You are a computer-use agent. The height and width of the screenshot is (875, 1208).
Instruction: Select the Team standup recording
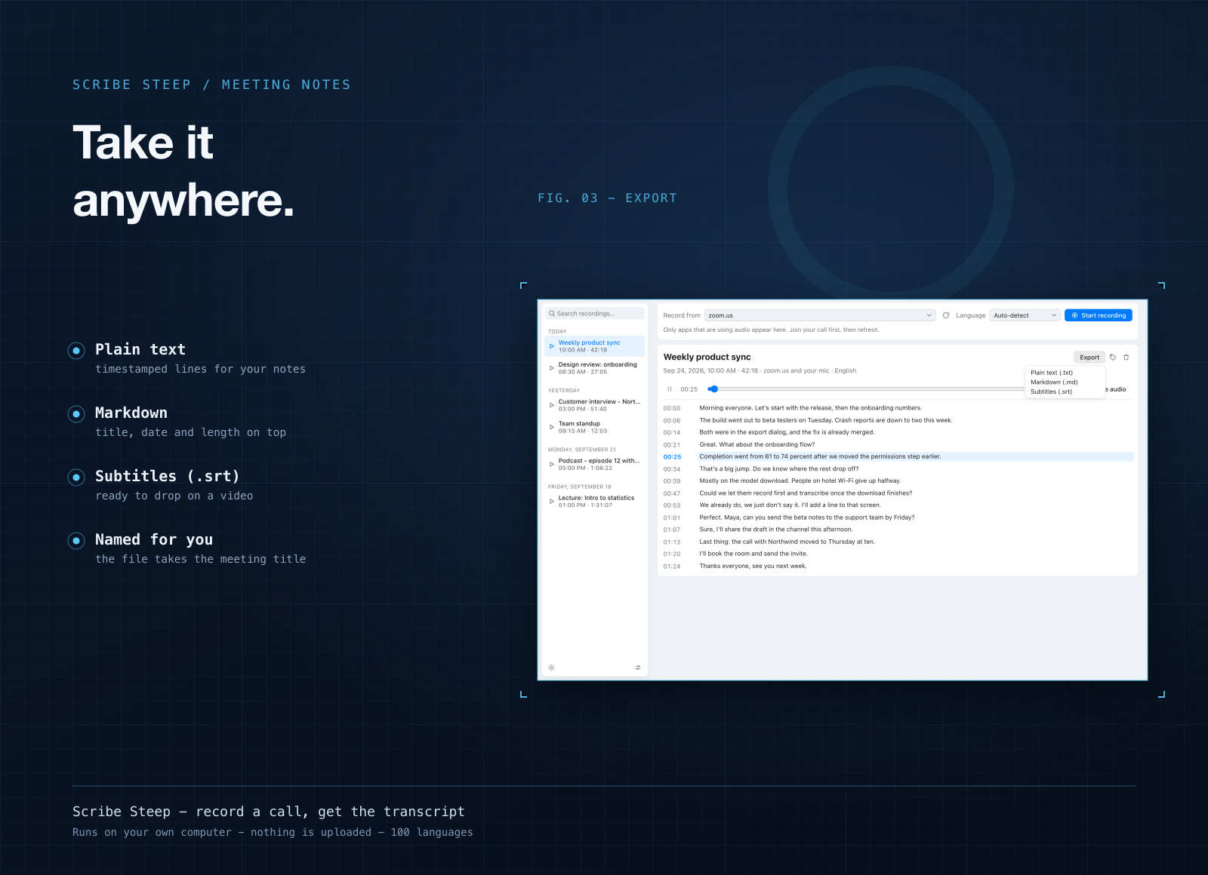[x=595, y=427]
